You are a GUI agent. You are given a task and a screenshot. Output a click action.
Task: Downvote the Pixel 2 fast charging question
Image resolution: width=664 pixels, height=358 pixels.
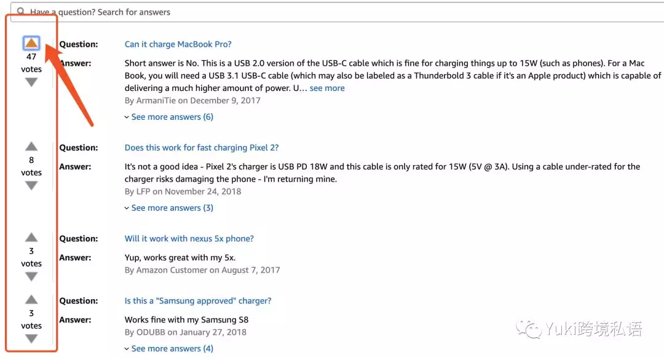tap(31, 185)
